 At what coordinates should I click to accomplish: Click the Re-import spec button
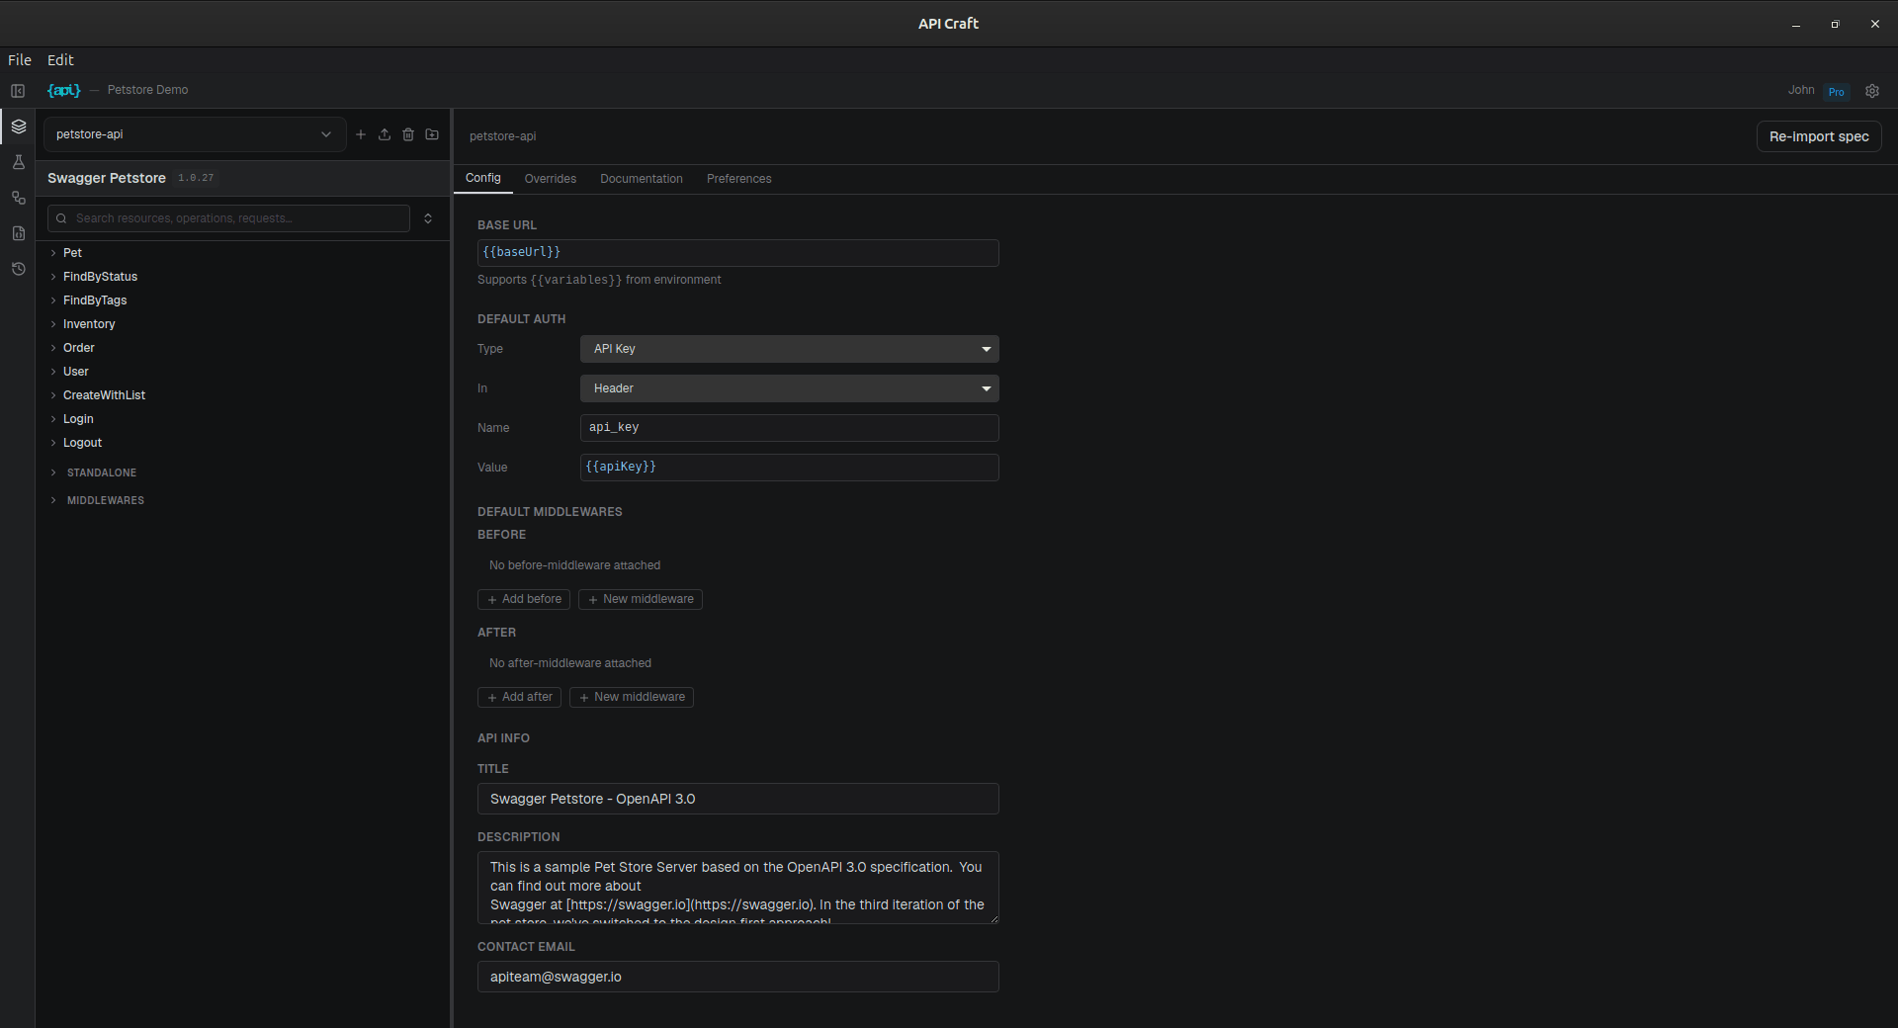click(1819, 136)
